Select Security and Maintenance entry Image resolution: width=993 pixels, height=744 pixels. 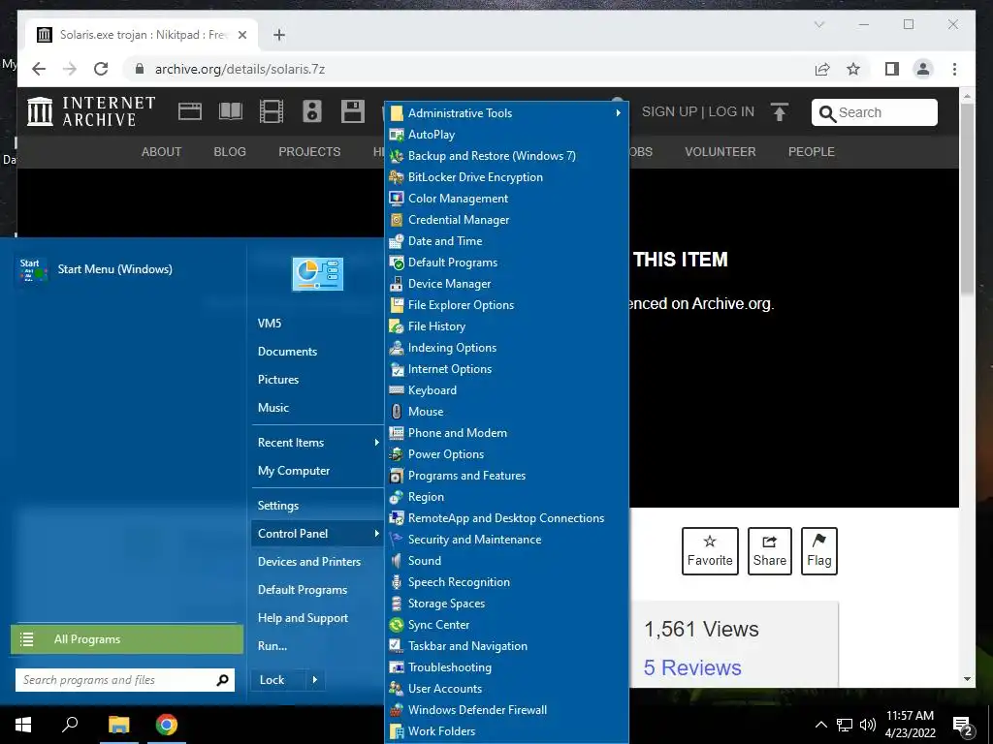507,540
